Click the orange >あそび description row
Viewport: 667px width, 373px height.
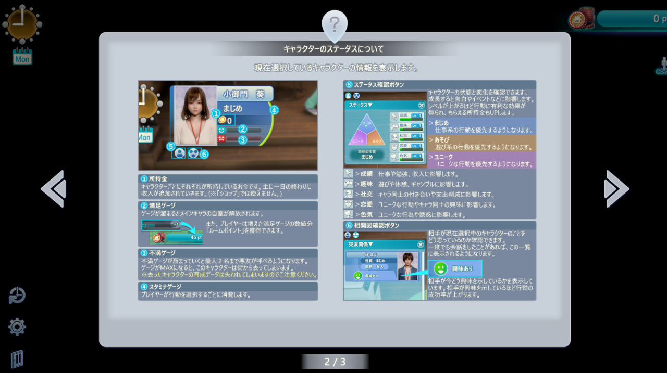(x=481, y=144)
